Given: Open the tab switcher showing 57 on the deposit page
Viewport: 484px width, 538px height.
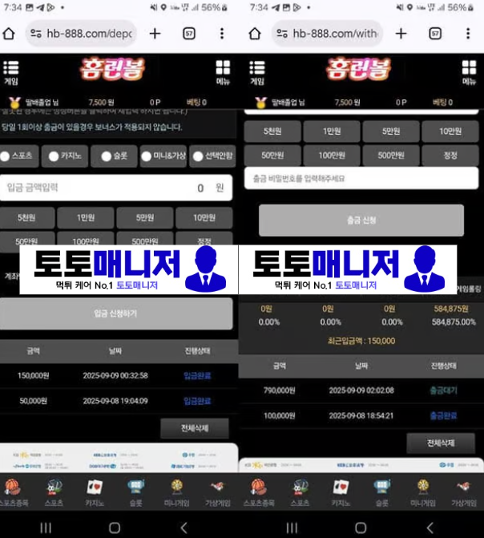Looking at the screenshot, I should (189, 34).
